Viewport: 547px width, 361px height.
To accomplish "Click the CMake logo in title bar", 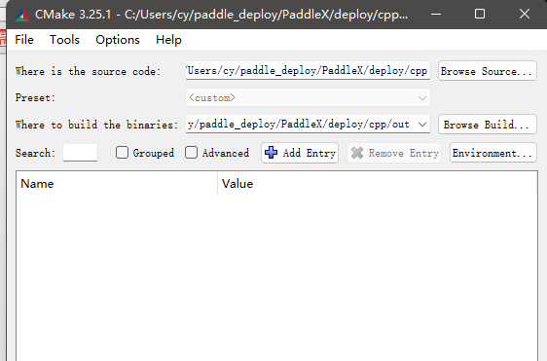I will point(22,15).
